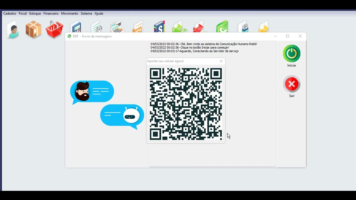Image resolution: width=356 pixels, height=200 pixels.
Task: Open the cash register toolbar icon
Action: coord(117,27)
